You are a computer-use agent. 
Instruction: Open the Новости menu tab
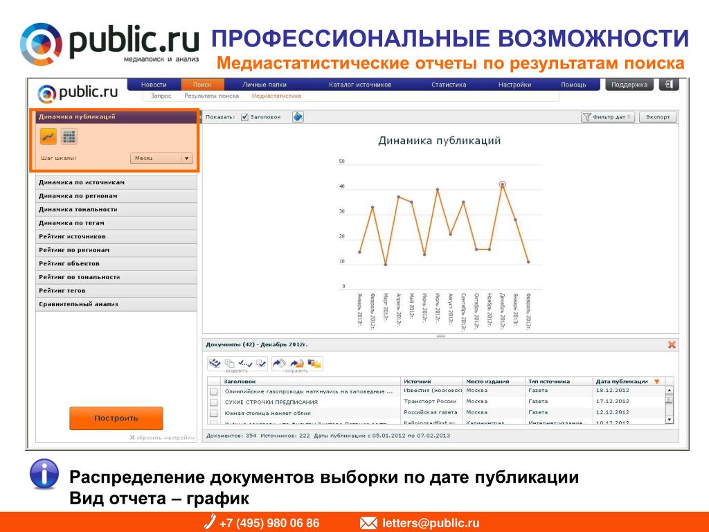[154, 85]
